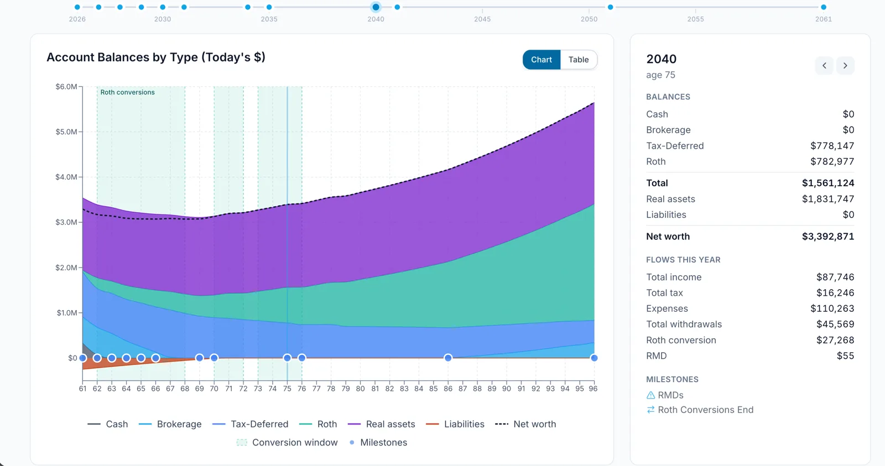Viewport: 885px width, 466px height.
Task: Select the 2061 timeline end dot
Action: (x=824, y=7)
